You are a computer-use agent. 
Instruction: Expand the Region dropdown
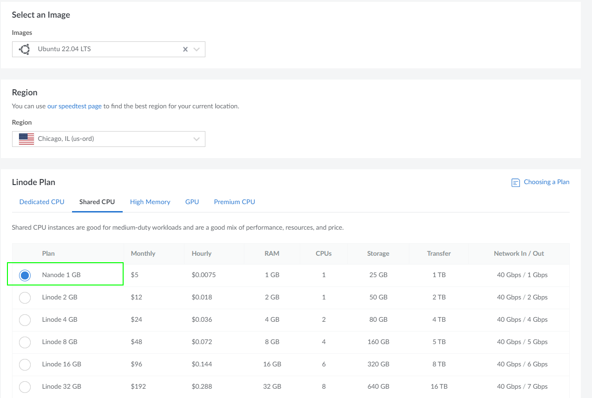point(196,139)
